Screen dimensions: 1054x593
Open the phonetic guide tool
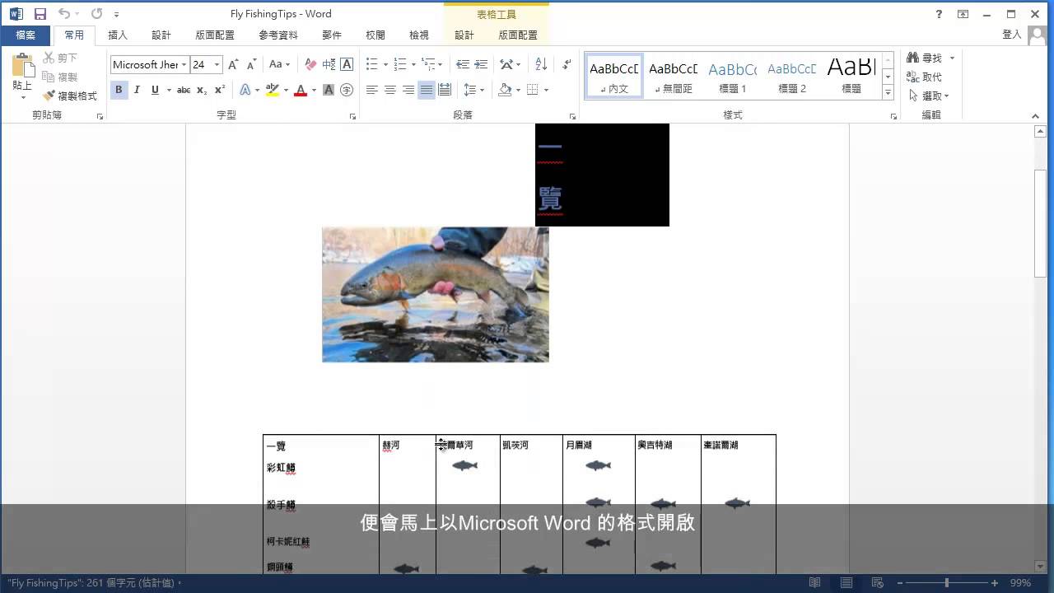pyautogui.click(x=329, y=64)
